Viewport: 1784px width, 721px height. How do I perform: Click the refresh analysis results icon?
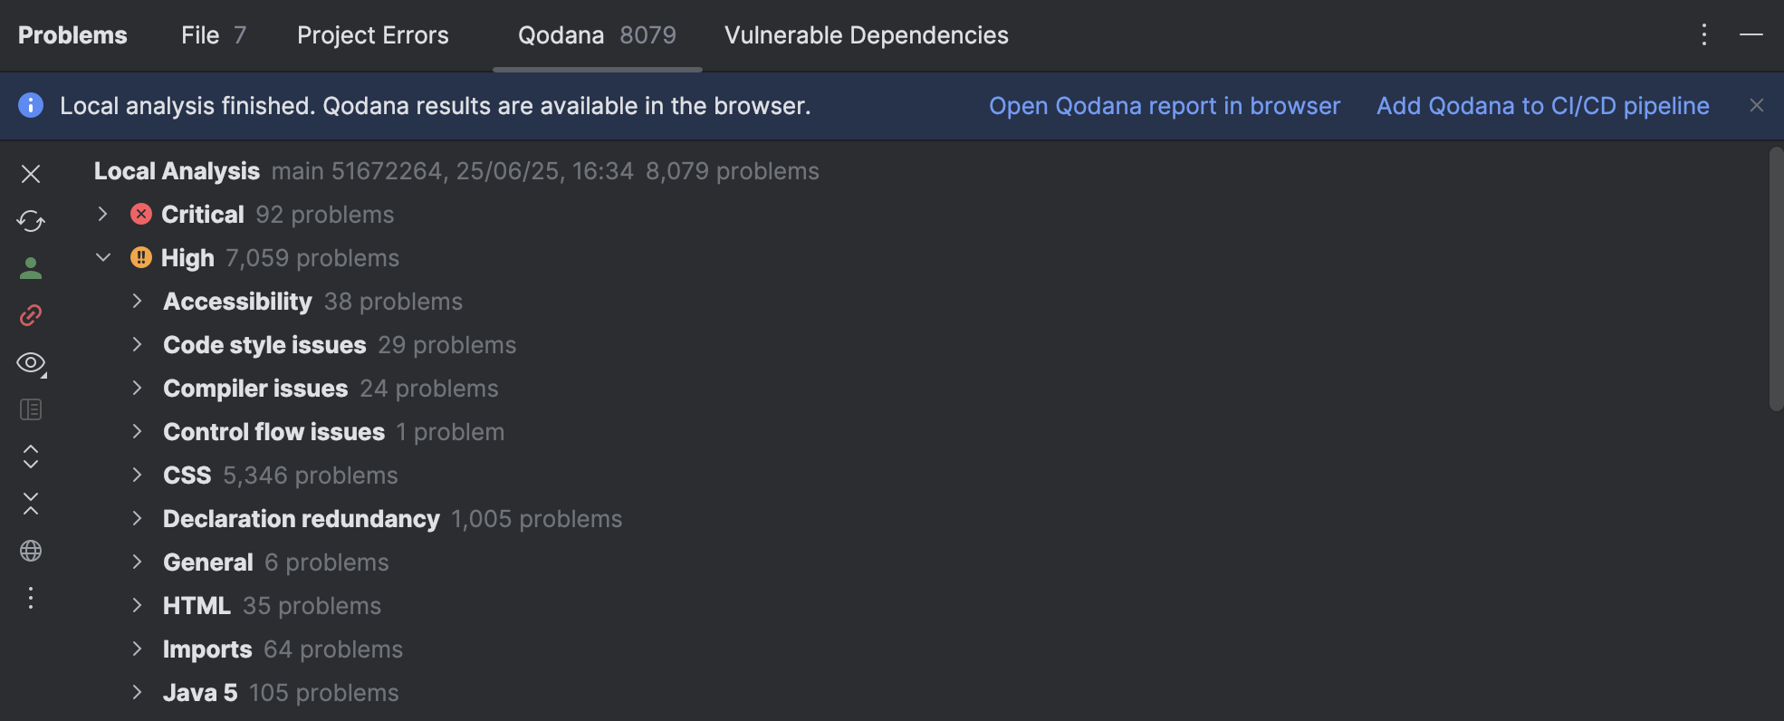[31, 221]
